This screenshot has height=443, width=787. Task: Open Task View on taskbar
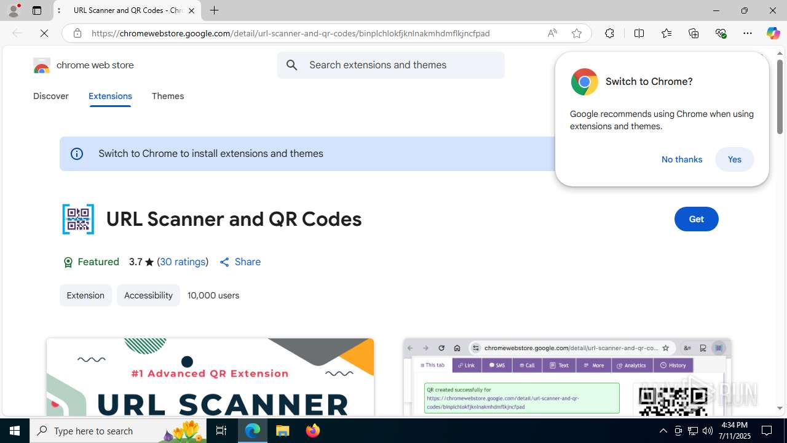click(221, 431)
